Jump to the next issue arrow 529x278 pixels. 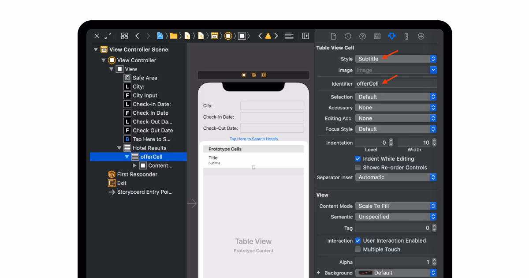point(276,36)
